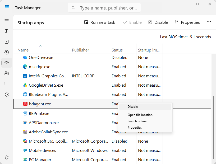Select the BBPrint.exe row name
Image resolution: width=216 pixels, height=164 pixels.
tap(39, 114)
